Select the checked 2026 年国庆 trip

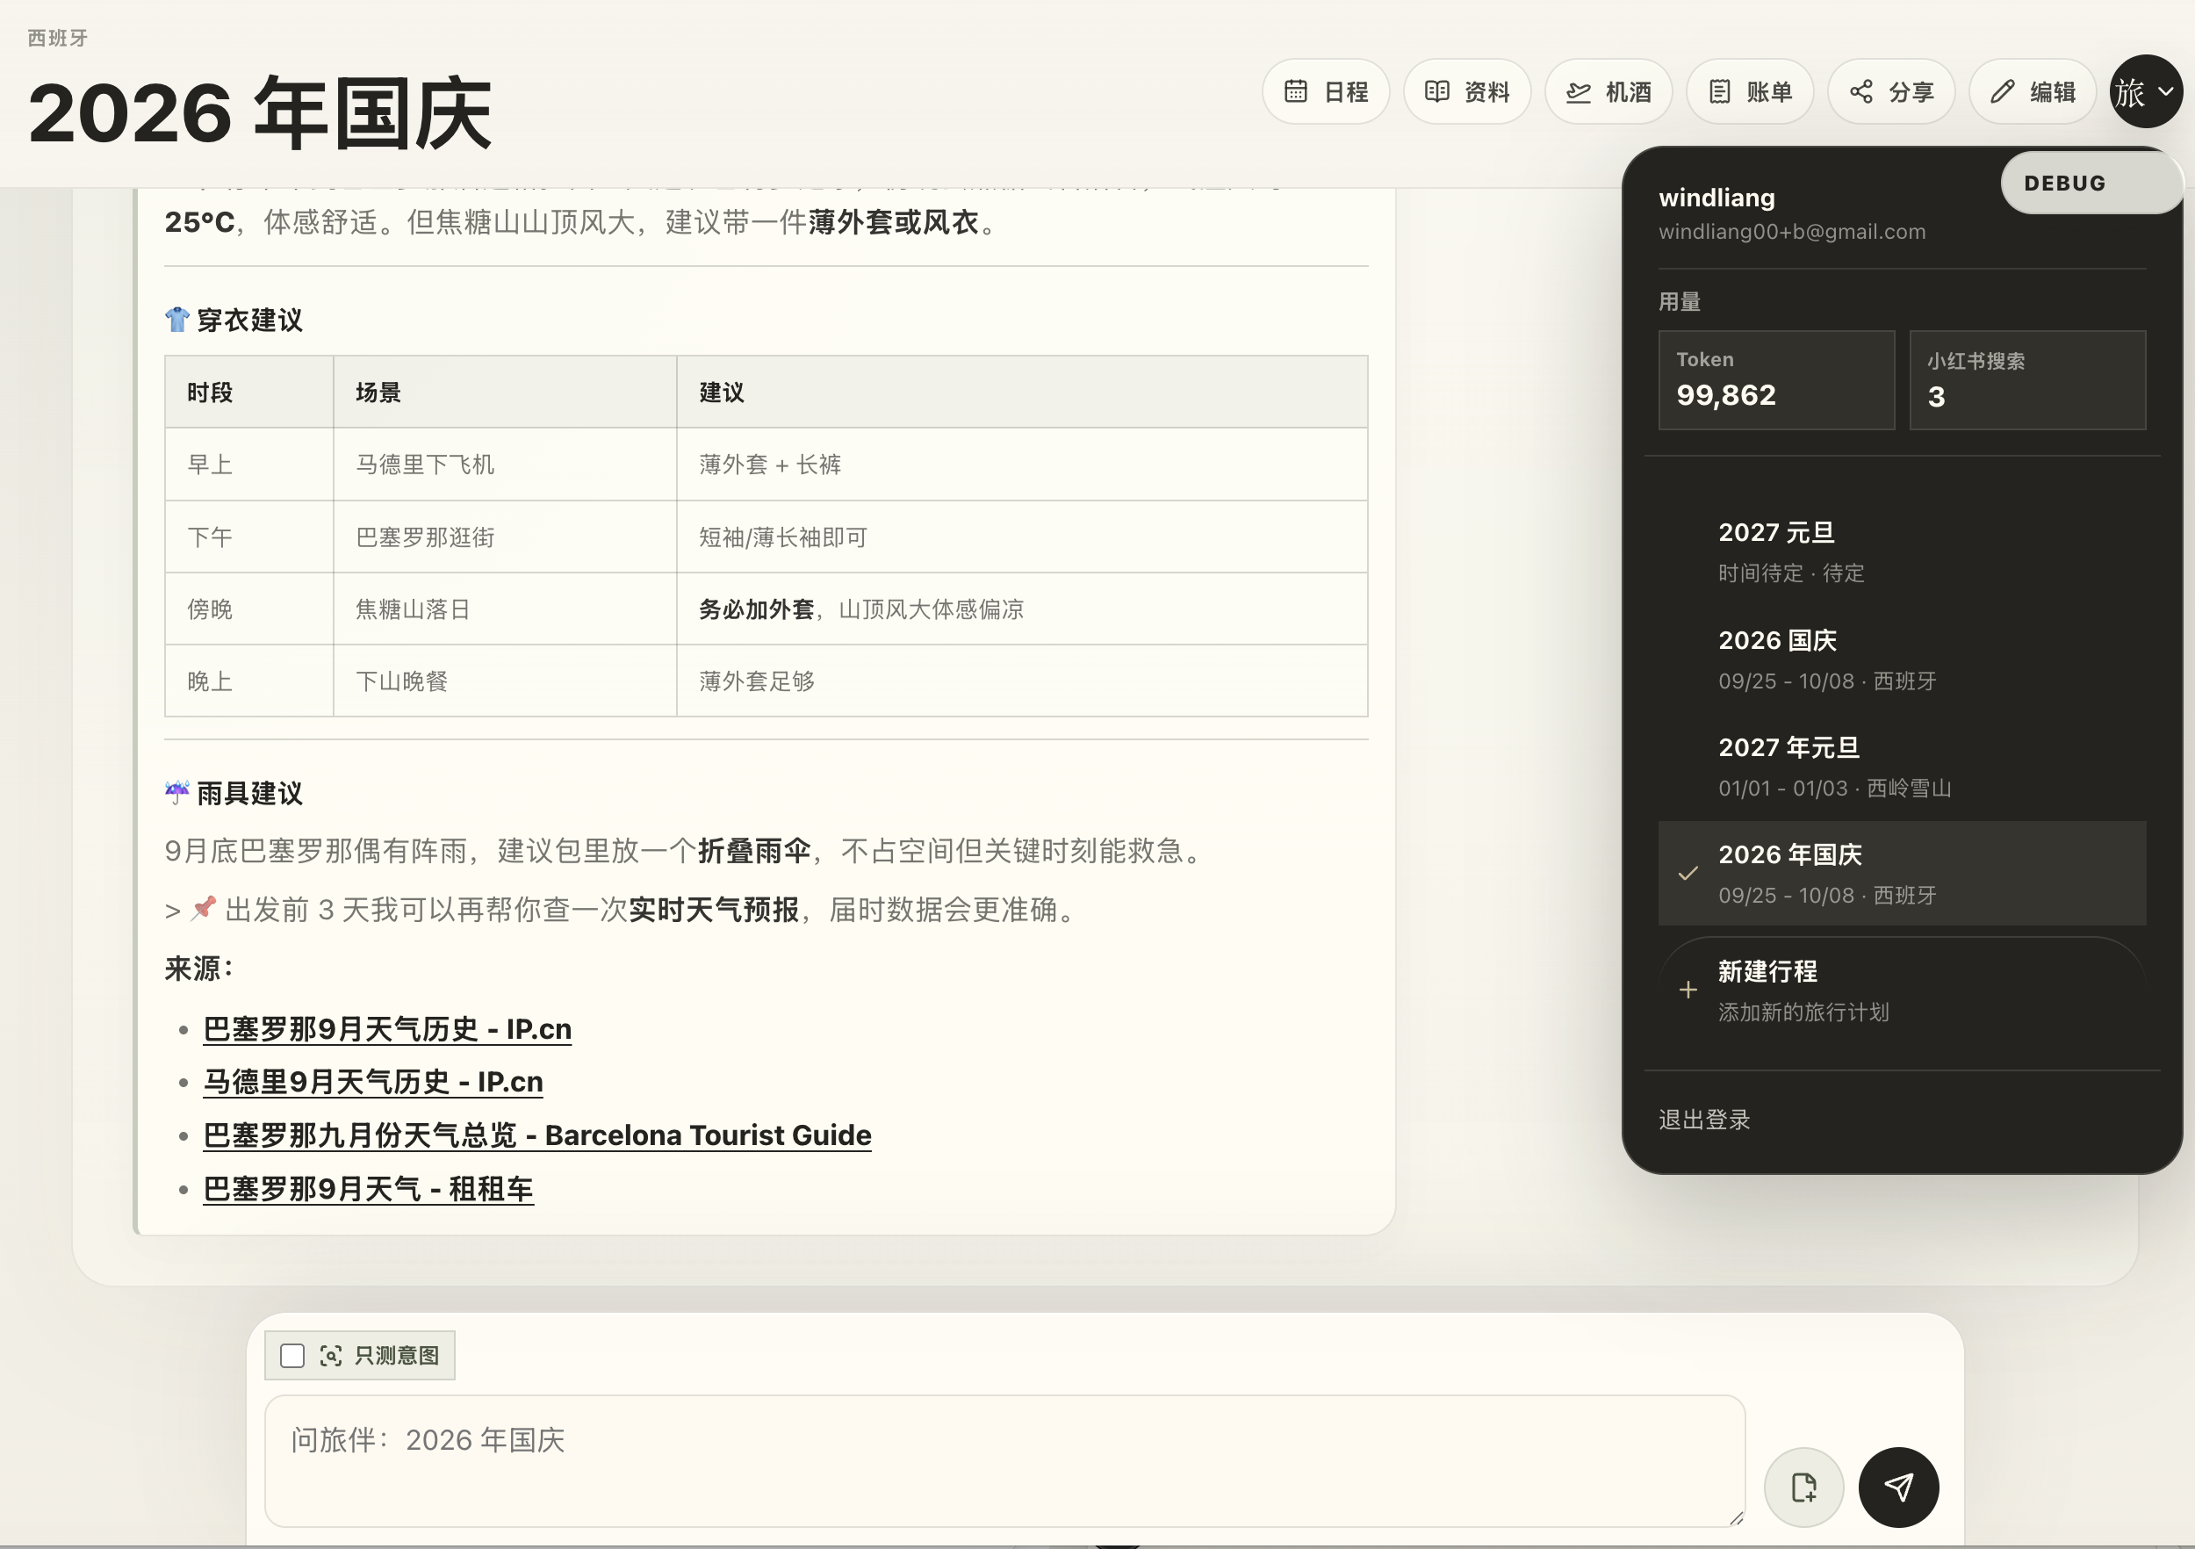point(1902,873)
